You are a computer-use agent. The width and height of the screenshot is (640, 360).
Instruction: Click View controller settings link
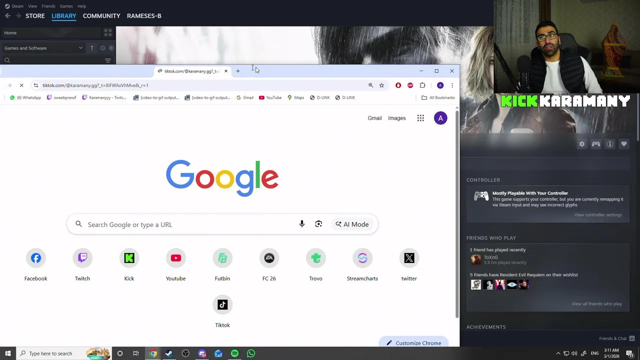[598, 215]
